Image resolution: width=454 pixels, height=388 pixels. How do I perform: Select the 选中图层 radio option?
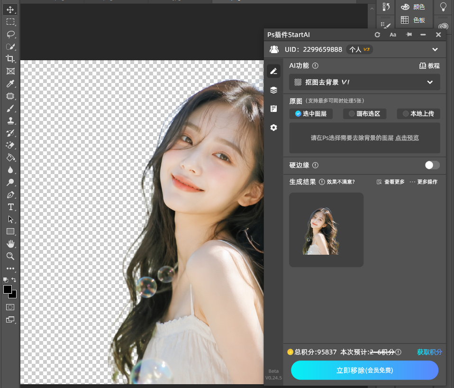click(x=311, y=113)
